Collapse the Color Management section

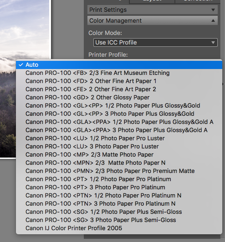[x=153, y=20]
